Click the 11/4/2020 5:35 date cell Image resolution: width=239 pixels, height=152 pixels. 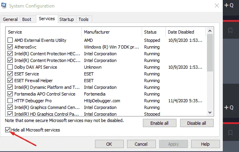coord(185,101)
